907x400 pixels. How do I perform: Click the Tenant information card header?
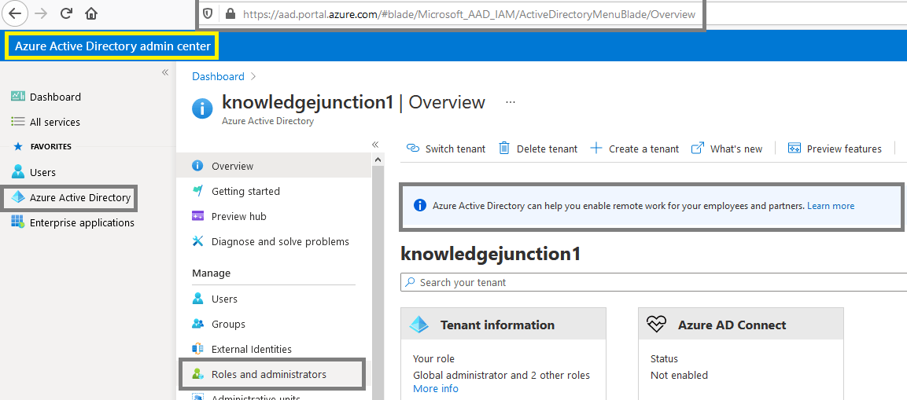pos(503,325)
